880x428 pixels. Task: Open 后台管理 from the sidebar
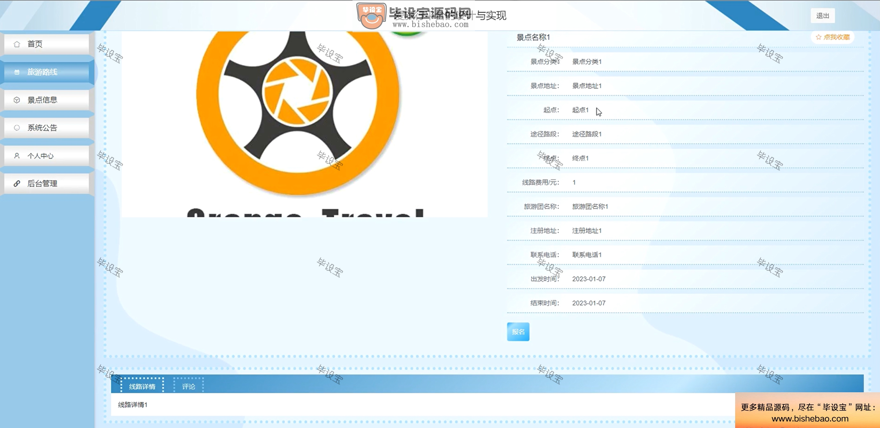click(x=47, y=183)
